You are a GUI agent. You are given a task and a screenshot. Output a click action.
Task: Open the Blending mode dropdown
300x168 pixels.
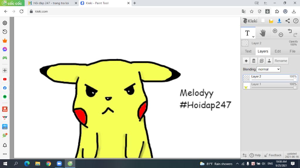click(x=269, y=69)
